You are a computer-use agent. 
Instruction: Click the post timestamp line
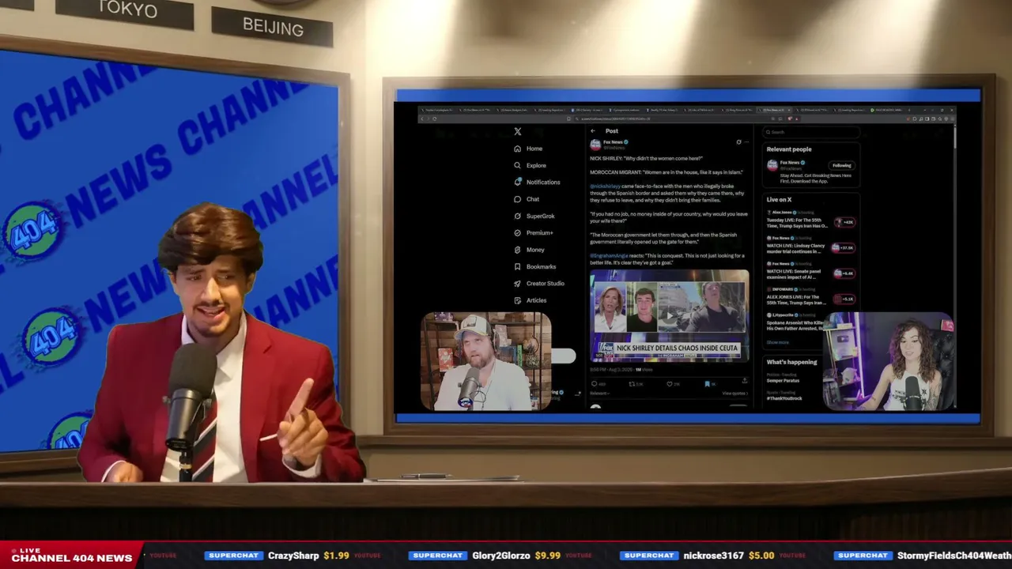[621, 370]
